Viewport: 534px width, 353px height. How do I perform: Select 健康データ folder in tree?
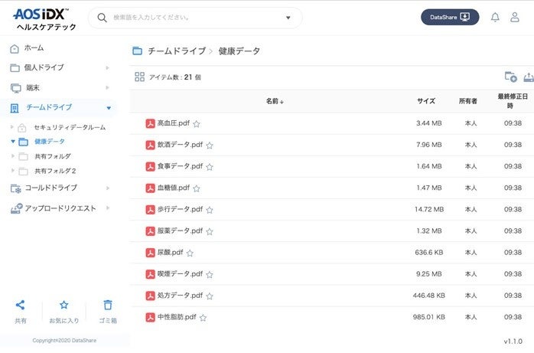[50, 142]
